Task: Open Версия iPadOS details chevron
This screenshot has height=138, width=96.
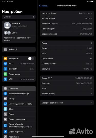Action: click(x=91, y=18)
